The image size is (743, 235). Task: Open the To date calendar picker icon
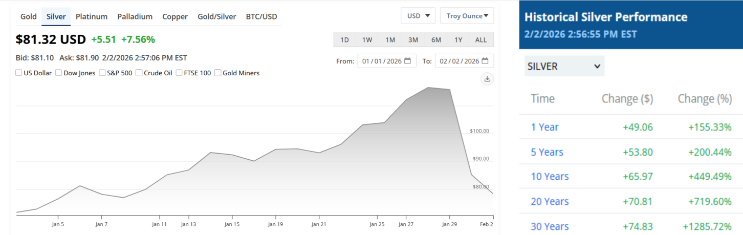(485, 61)
